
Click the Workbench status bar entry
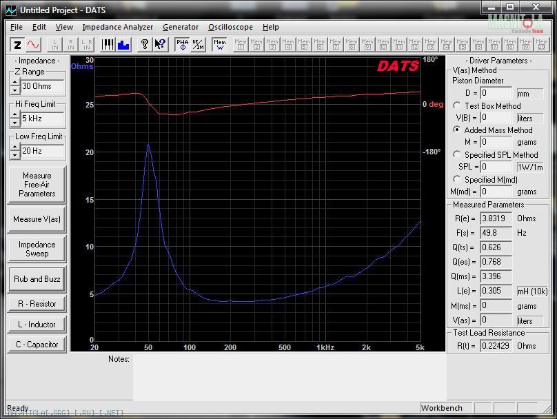[446, 408]
